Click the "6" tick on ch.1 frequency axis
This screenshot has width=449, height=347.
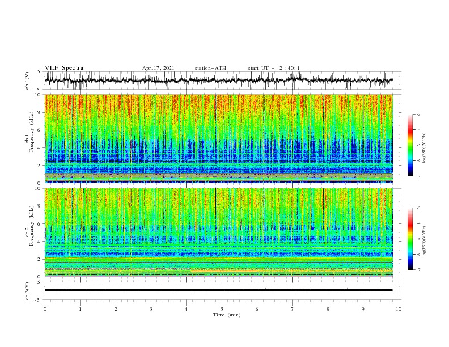tap(39, 130)
